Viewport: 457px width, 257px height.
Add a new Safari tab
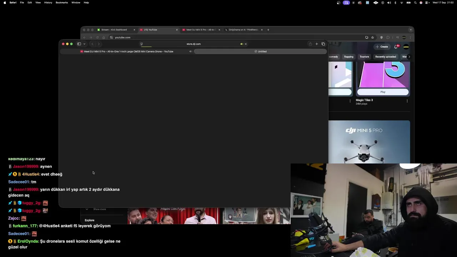point(317,44)
